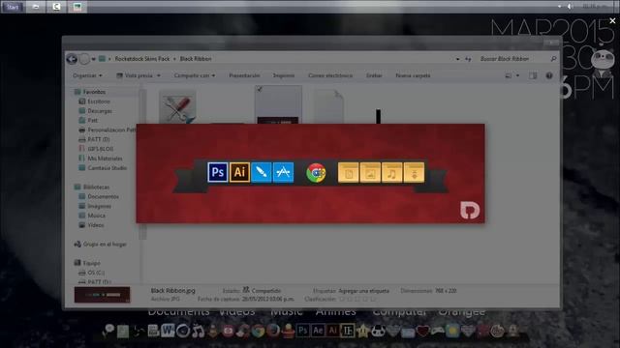This screenshot has width=620, height=348.
Task: Click Presentación in the toolbar
Action: pos(244,75)
